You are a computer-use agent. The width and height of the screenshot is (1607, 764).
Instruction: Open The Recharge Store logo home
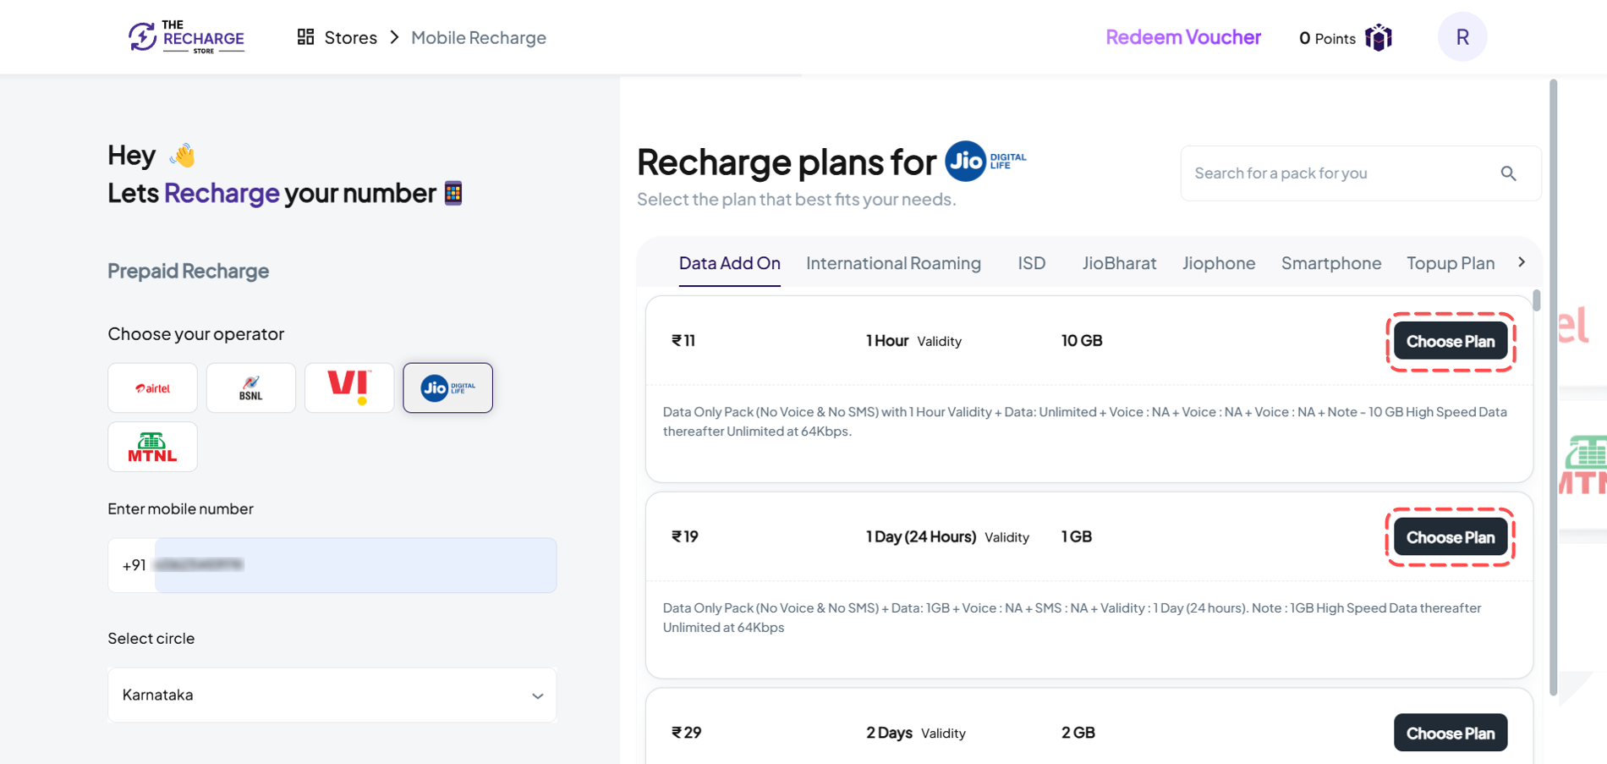coord(186,37)
